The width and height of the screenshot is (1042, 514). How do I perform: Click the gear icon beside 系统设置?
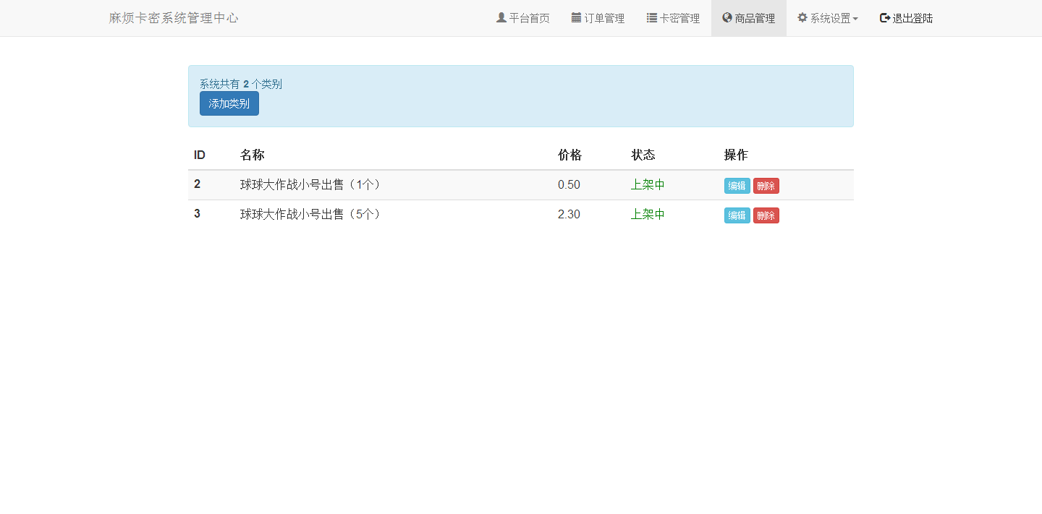click(802, 17)
